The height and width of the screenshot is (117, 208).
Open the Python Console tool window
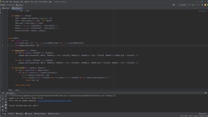54,114
